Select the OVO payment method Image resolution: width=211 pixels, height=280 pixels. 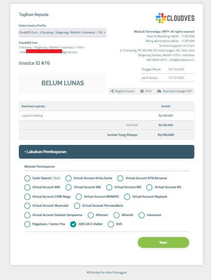[x=111, y=224]
